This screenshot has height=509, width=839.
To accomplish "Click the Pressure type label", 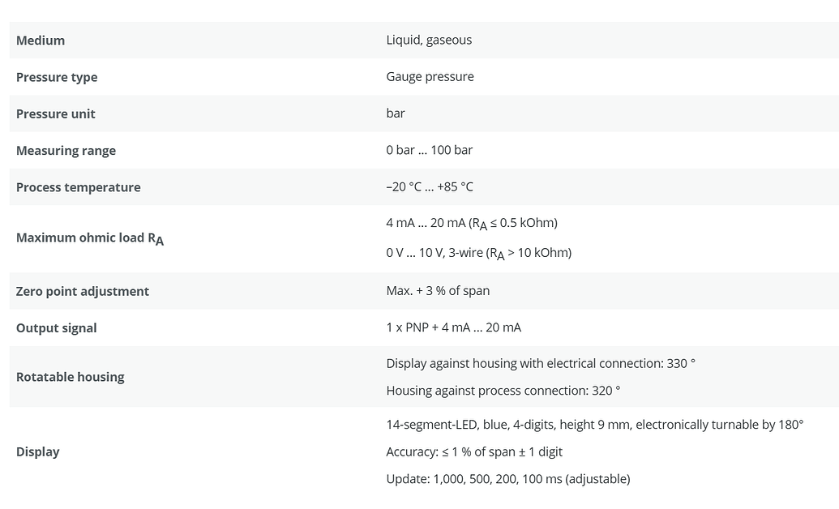I will (57, 77).
